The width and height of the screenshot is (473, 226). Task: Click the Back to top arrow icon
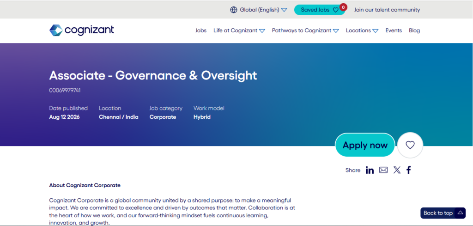[x=460, y=213]
